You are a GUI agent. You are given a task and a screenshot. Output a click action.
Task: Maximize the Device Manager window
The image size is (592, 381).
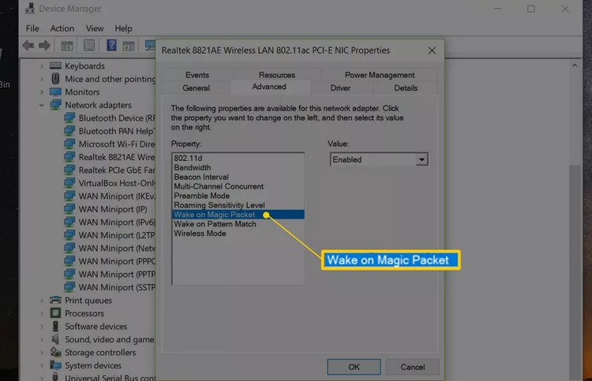pos(531,9)
